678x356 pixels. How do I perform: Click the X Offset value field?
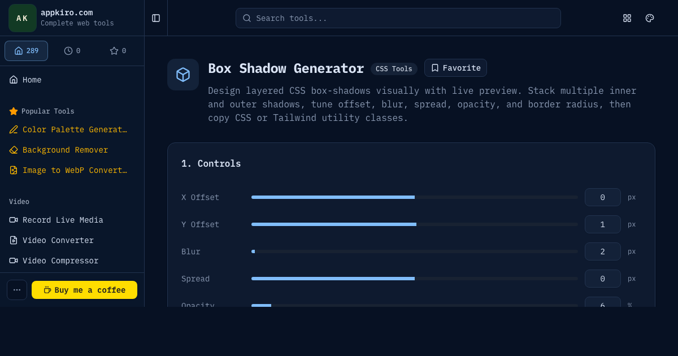pyautogui.click(x=603, y=197)
